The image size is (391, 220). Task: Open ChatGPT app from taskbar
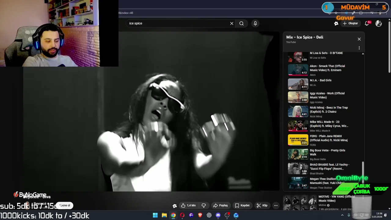209,215
